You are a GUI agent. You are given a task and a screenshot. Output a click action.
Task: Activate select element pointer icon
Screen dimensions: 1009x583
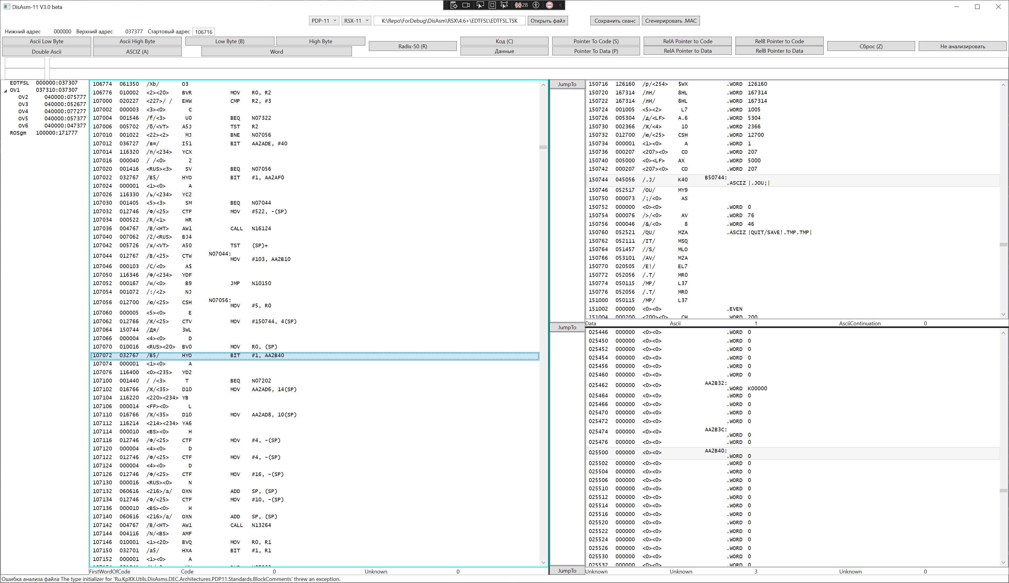[480, 5]
